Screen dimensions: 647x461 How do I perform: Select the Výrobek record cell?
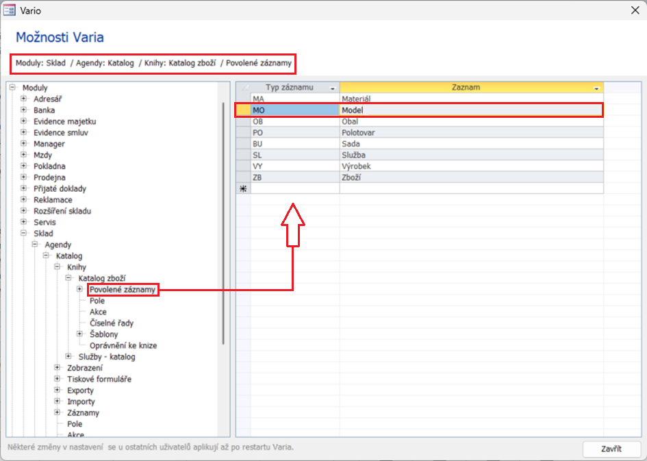[470, 166]
